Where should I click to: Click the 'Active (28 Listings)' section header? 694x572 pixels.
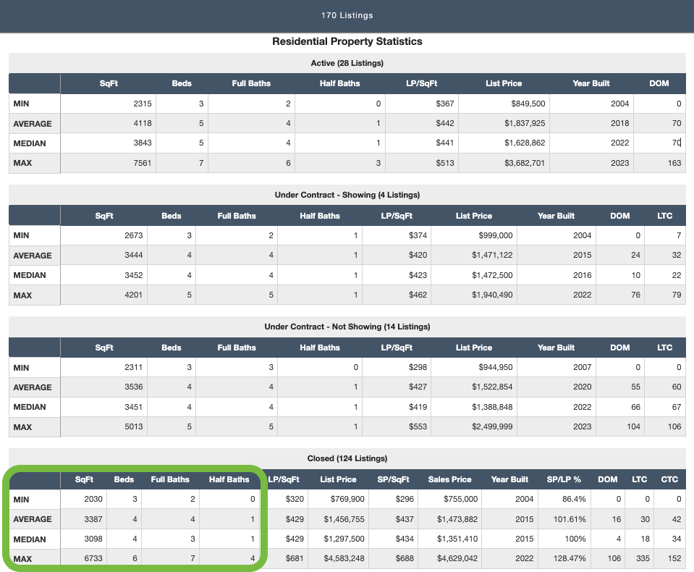347,63
